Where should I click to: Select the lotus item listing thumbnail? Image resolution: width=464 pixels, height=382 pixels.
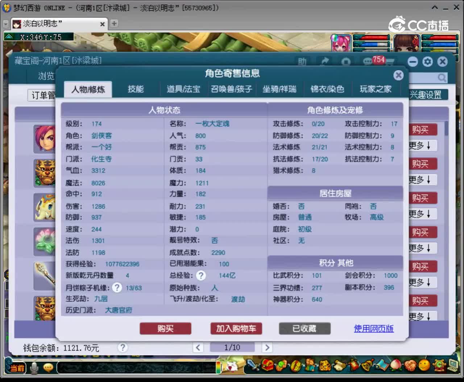[x=44, y=241]
